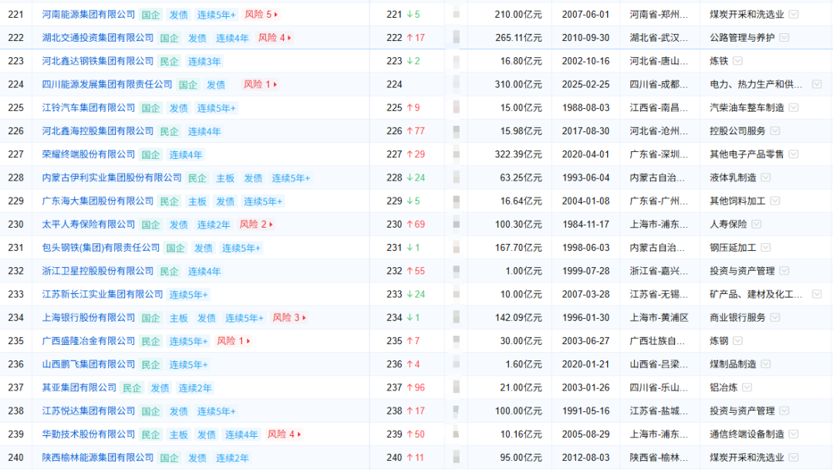
Task: Open 湖北交通投资集团有限公司 company link
Action: [x=98, y=38]
